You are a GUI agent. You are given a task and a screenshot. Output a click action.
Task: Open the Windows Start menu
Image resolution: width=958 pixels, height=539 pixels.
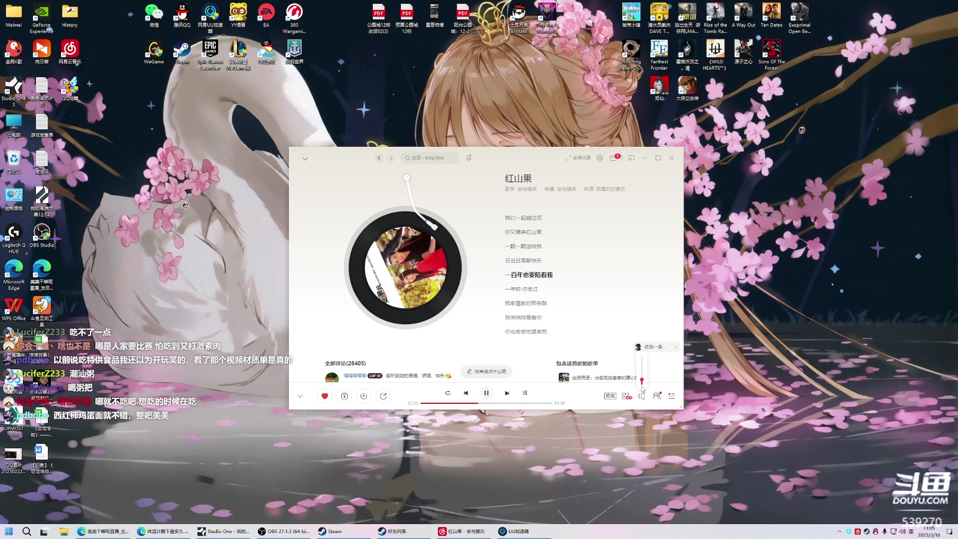click(9, 532)
